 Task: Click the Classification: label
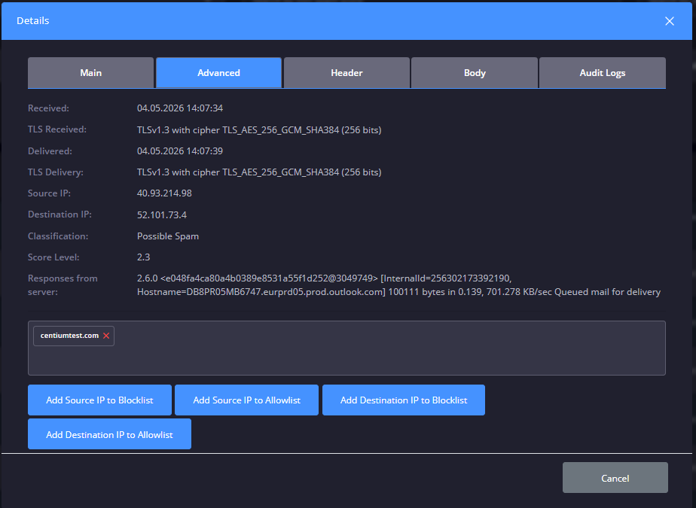[x=58, y=236]
